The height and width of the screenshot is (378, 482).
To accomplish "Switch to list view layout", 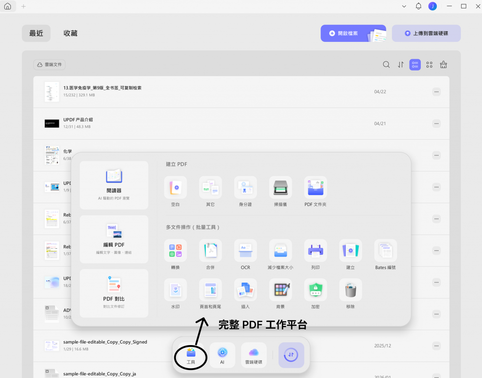I will (415, 64).
